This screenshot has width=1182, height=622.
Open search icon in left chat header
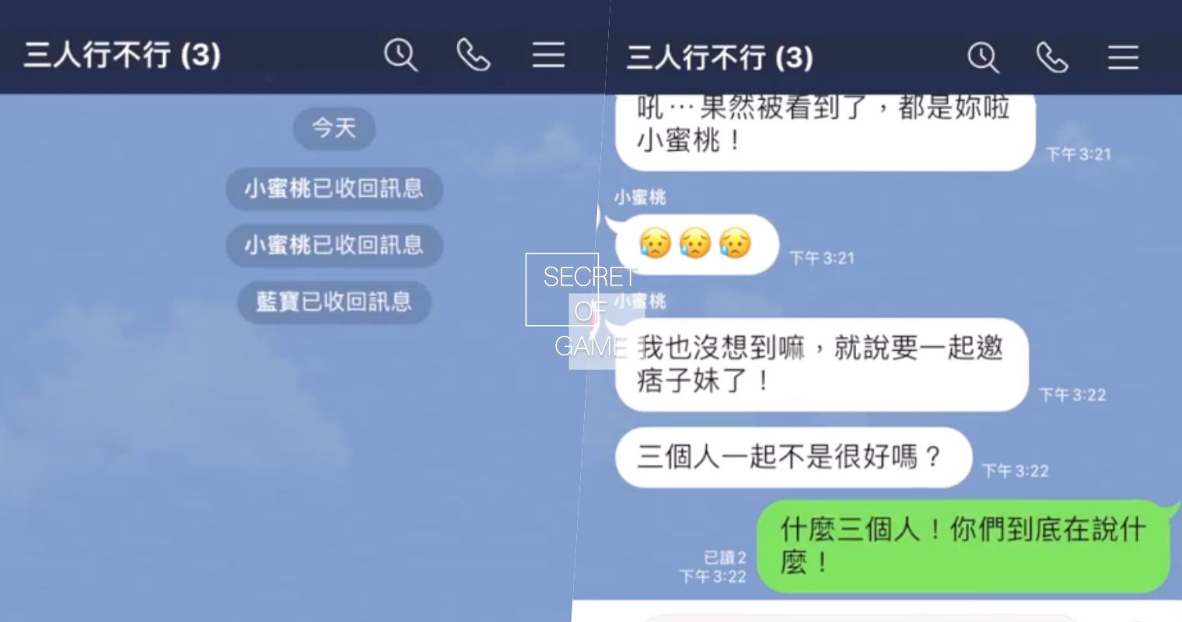(400, 55)
